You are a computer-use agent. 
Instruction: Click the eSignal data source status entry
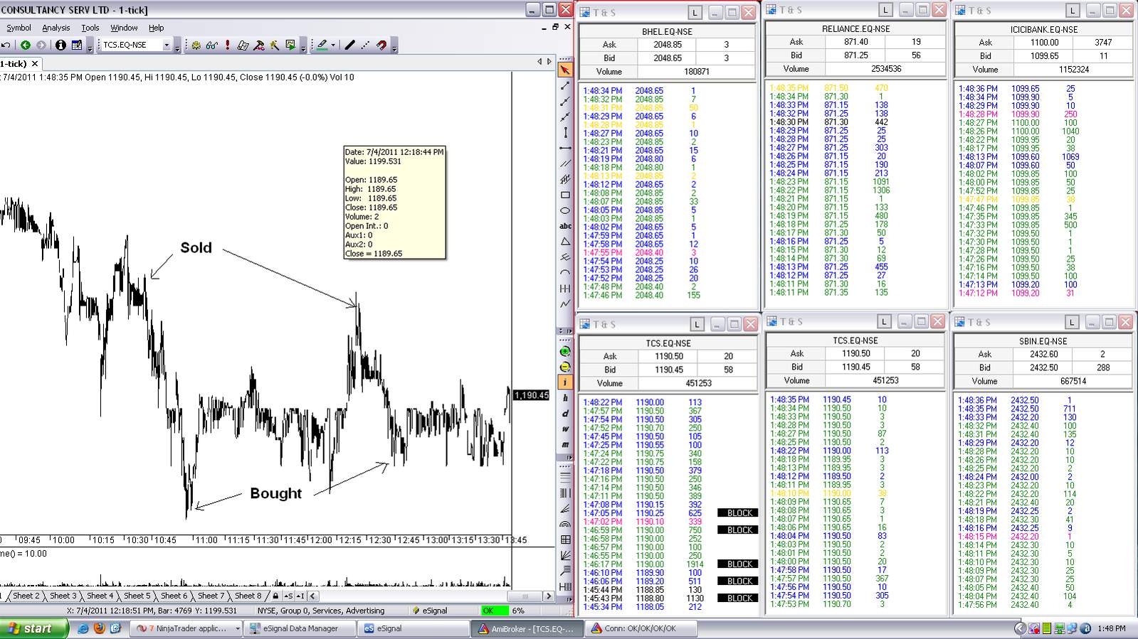click(x=430, y=611)
